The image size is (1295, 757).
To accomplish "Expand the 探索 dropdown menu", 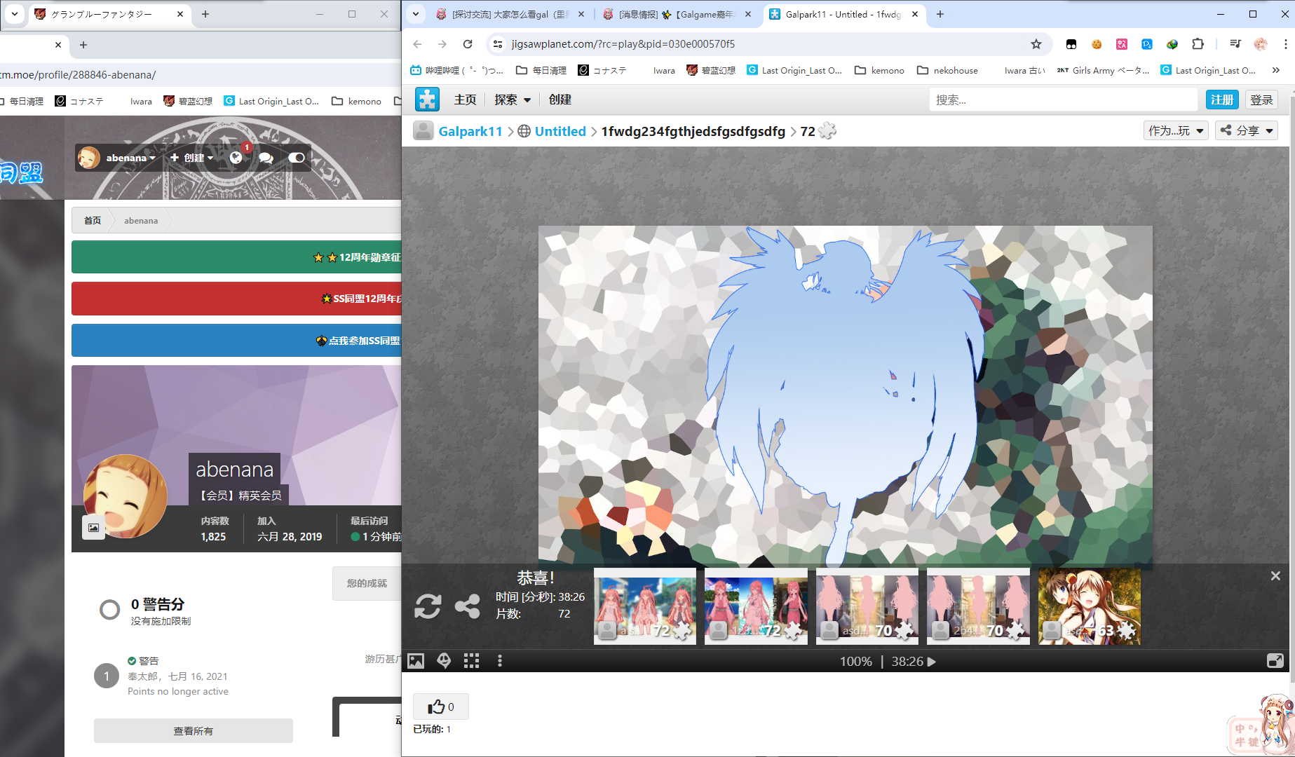I will 513,100.
